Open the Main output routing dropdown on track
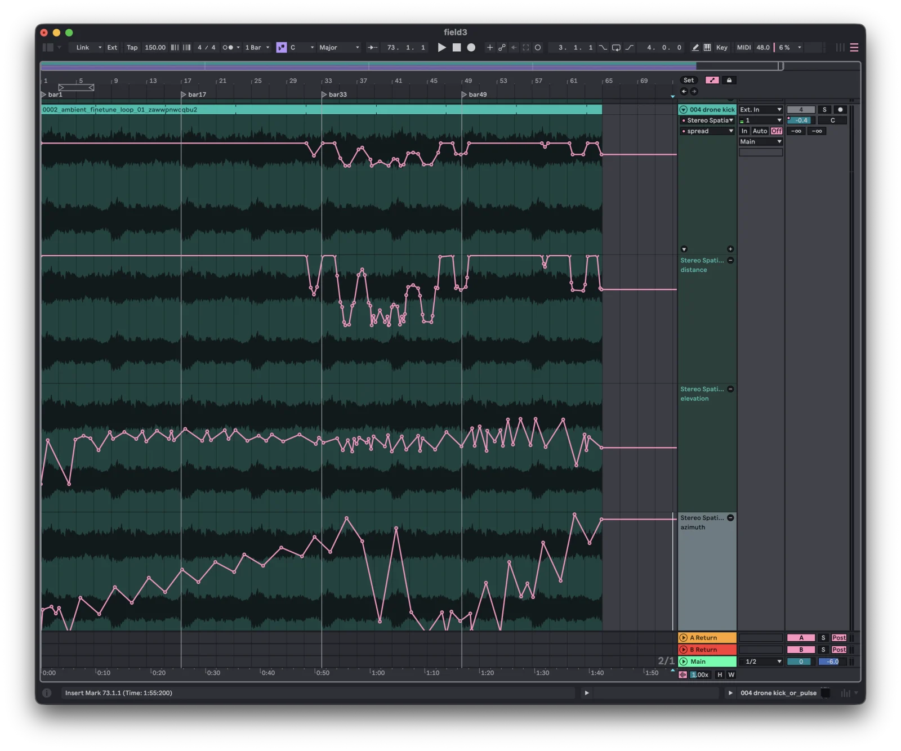The height and width of the screenshot is (751, 901). pos(761,142)
